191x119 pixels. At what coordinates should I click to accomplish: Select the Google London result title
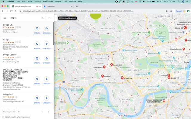(10, 55)
